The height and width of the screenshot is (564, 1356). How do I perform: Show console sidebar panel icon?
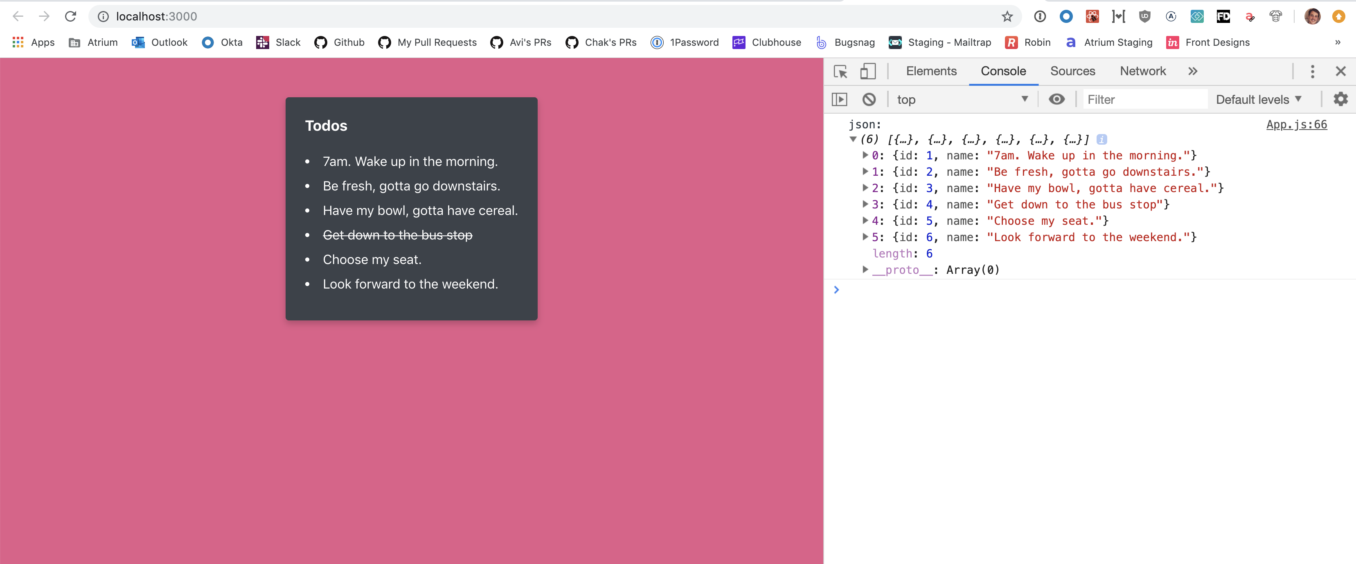coord(839,99)
